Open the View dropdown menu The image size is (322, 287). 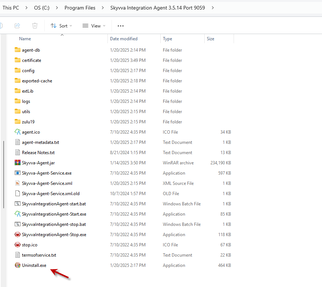click(94, 26)
